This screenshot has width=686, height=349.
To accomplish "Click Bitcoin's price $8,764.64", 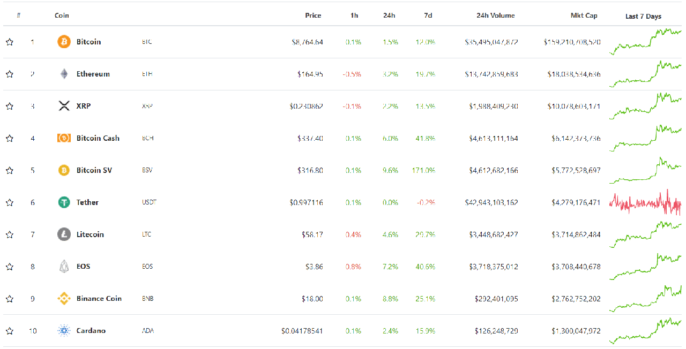I will point(307,42).
